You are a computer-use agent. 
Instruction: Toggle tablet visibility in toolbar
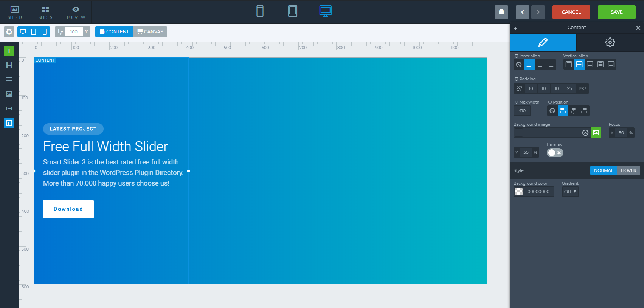click(34, 32)
